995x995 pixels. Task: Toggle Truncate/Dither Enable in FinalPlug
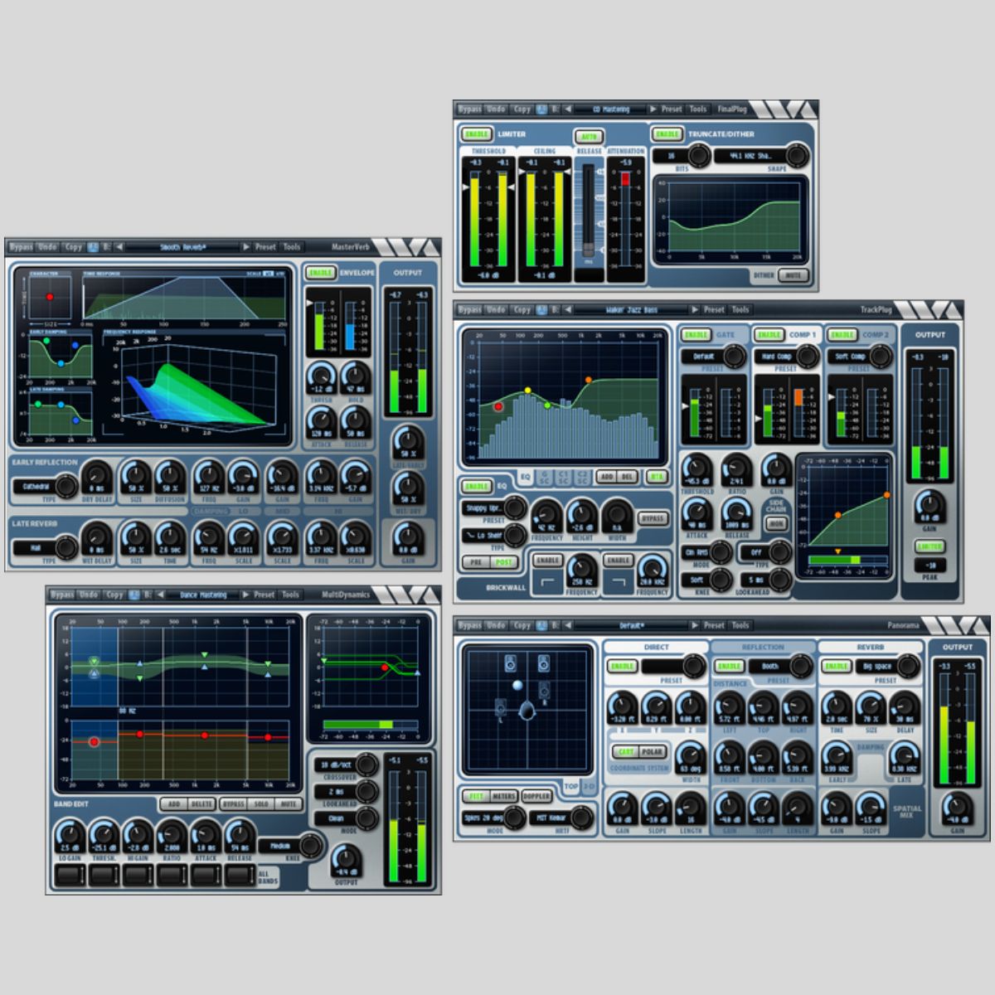click(x=667, y=133)
